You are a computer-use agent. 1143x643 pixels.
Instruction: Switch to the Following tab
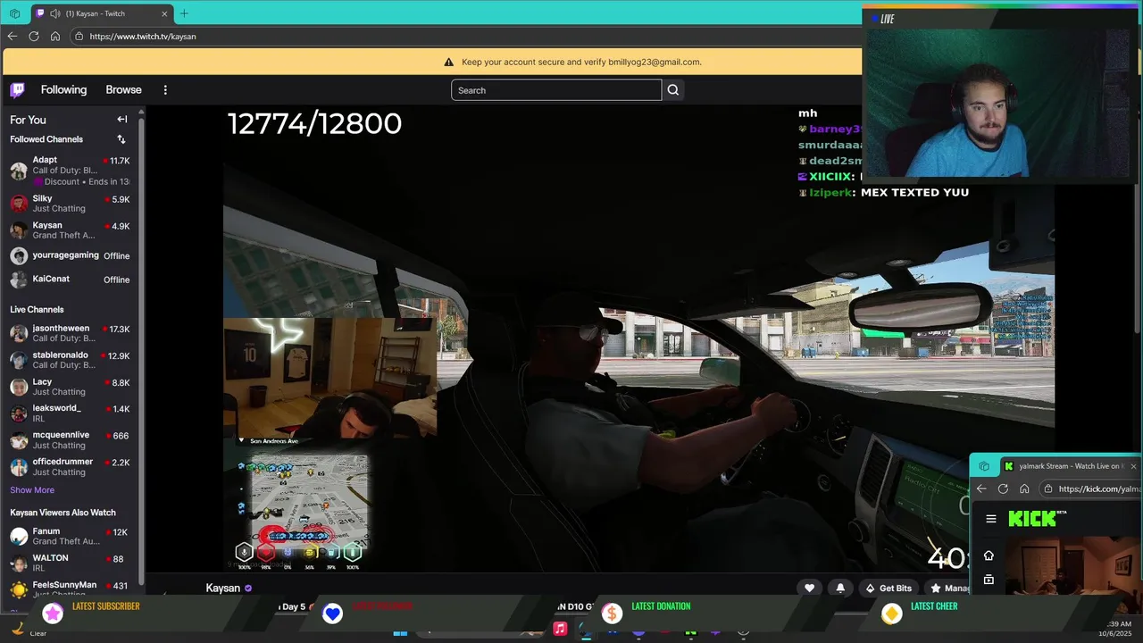click(x=63, y=90)
